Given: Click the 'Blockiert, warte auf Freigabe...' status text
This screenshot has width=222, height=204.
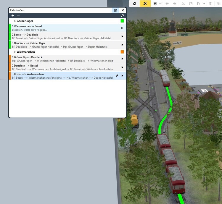Looking at the screenshot, I should [x=30, y=30].
